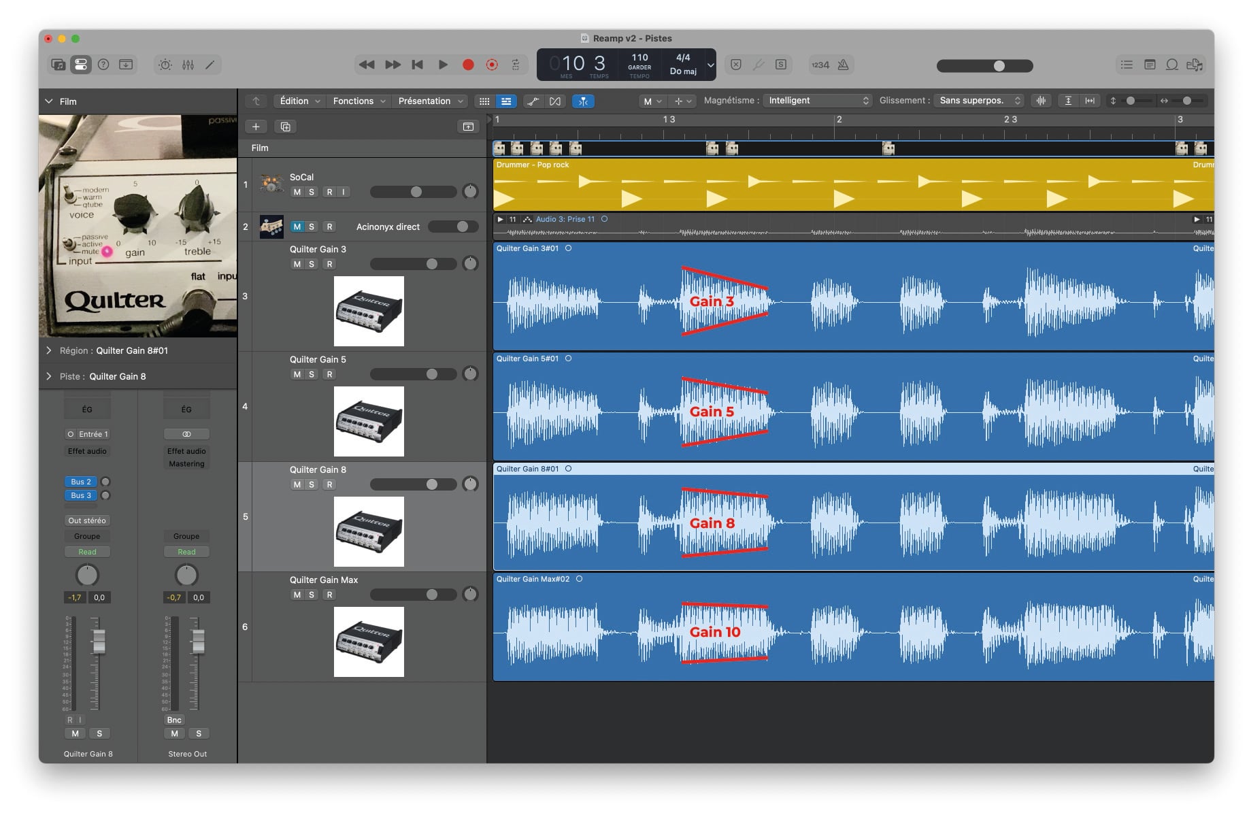Select the Quilter Gain 3#01 audio region
This screenshot has height=813, width=1249.
click(x=853, y=297)
